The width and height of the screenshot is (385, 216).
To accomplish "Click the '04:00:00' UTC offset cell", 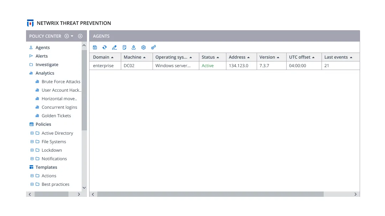I will pyautogui.click(x=304, y=66).
